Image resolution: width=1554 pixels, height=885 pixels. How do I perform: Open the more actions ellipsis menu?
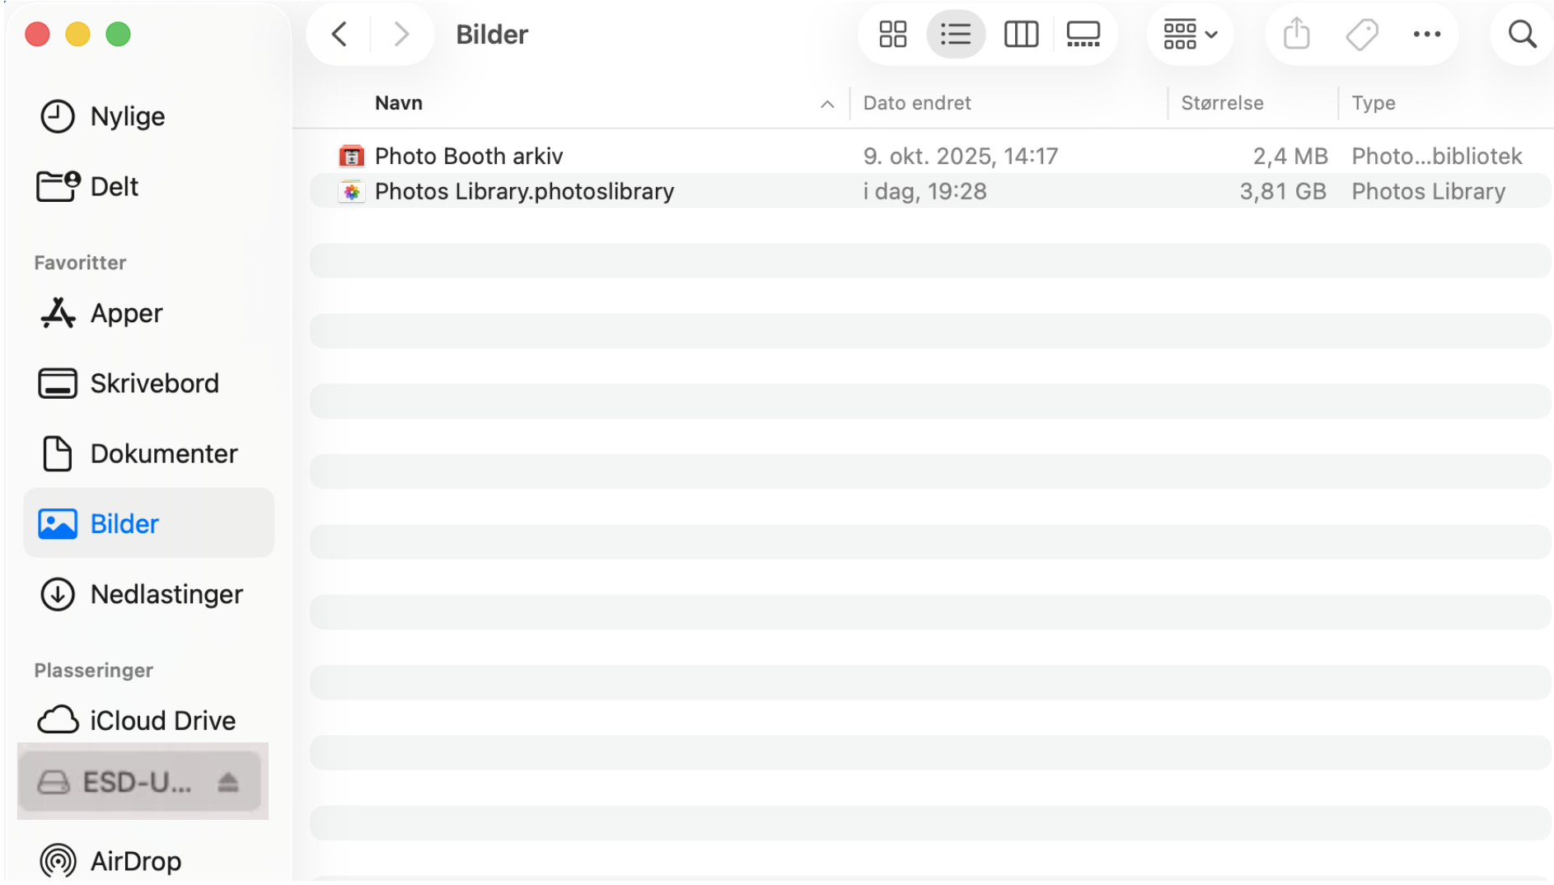pos(1426,35)
